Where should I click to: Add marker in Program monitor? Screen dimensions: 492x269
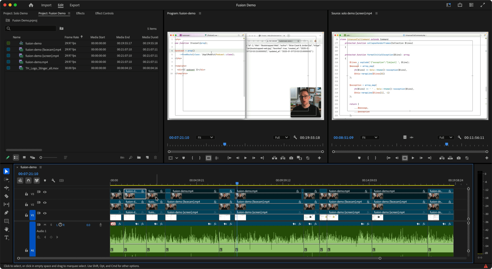coord(183,158)
